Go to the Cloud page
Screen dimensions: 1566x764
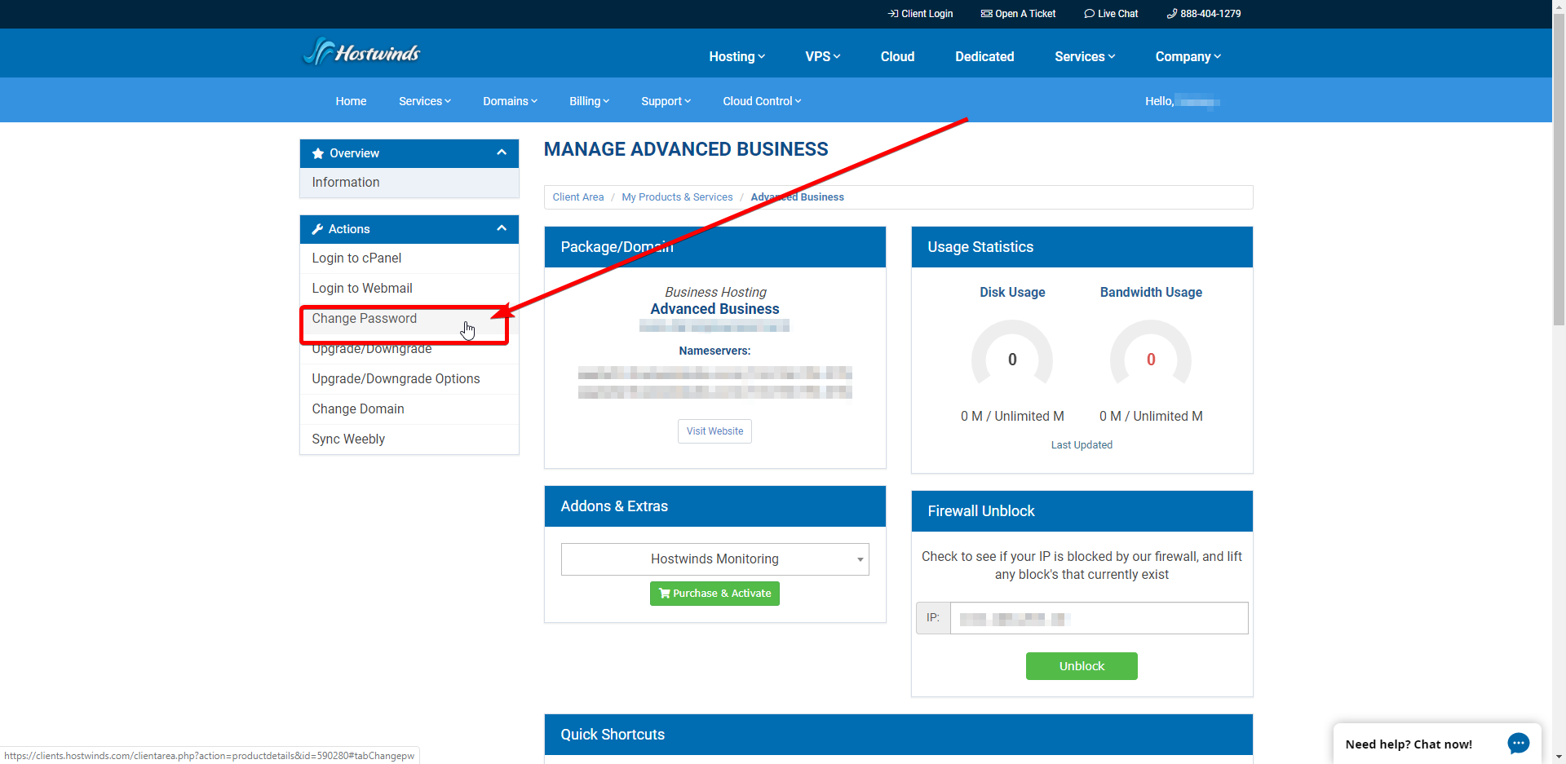pyautogui.click(x=897, y=56)
